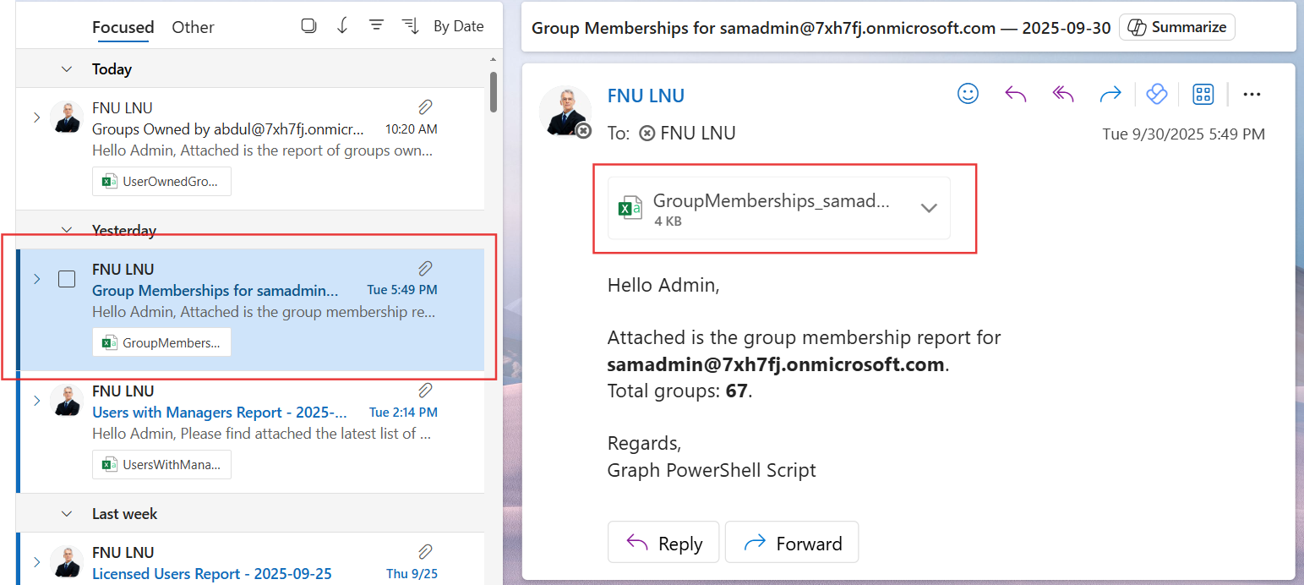Tick the checkbox on Group Memberships email
This screenshot has height=585, width=1304.
[x=67, y=279]
